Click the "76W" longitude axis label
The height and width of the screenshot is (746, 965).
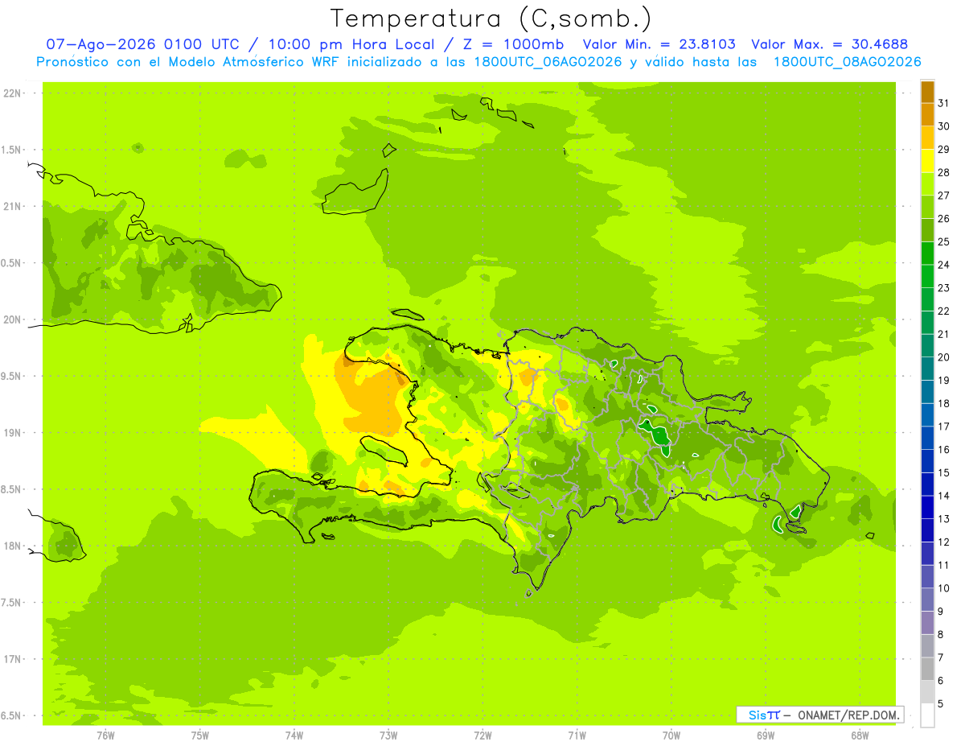click(105, 735)
